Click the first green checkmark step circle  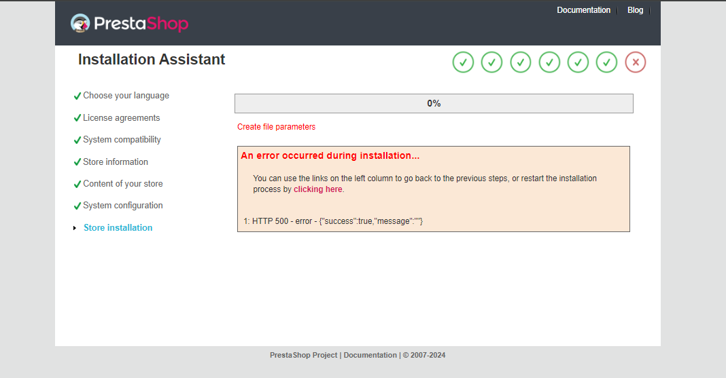point(463,62)
